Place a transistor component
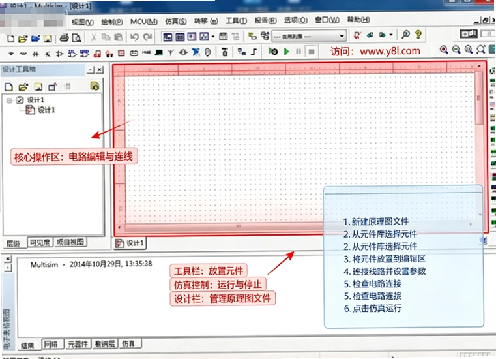 pyautogui.click(x=48, y=54)
